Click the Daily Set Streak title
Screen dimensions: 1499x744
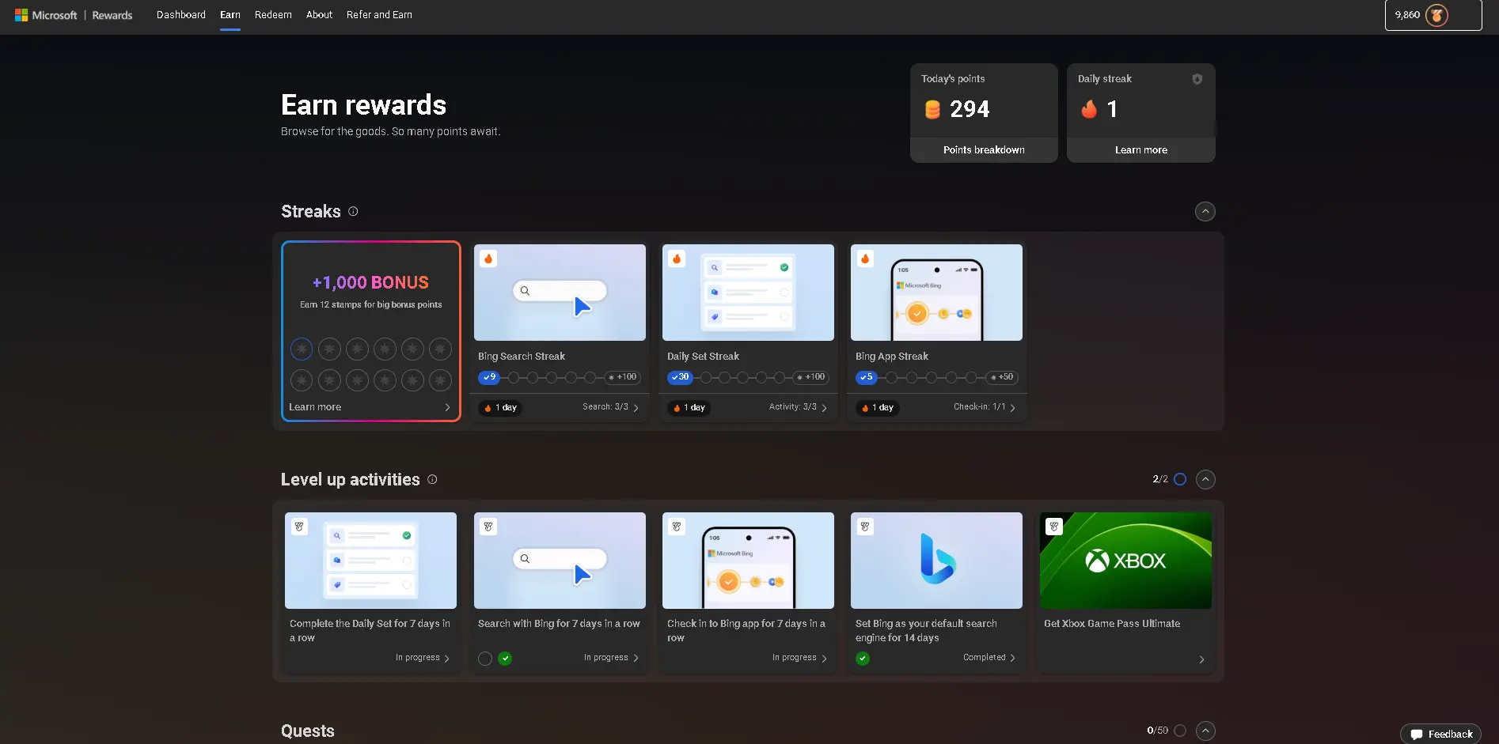pos(703,357)
